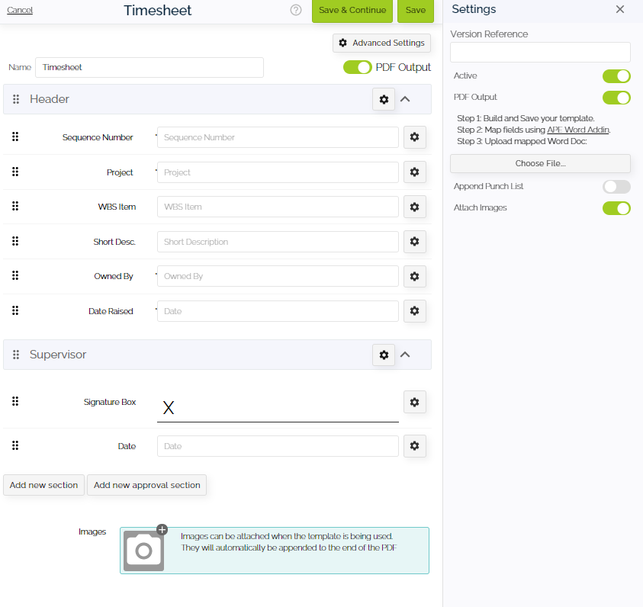Open gear settings for Short Desc. field
This screenshot has height=607, width=643.
[415, 242]
